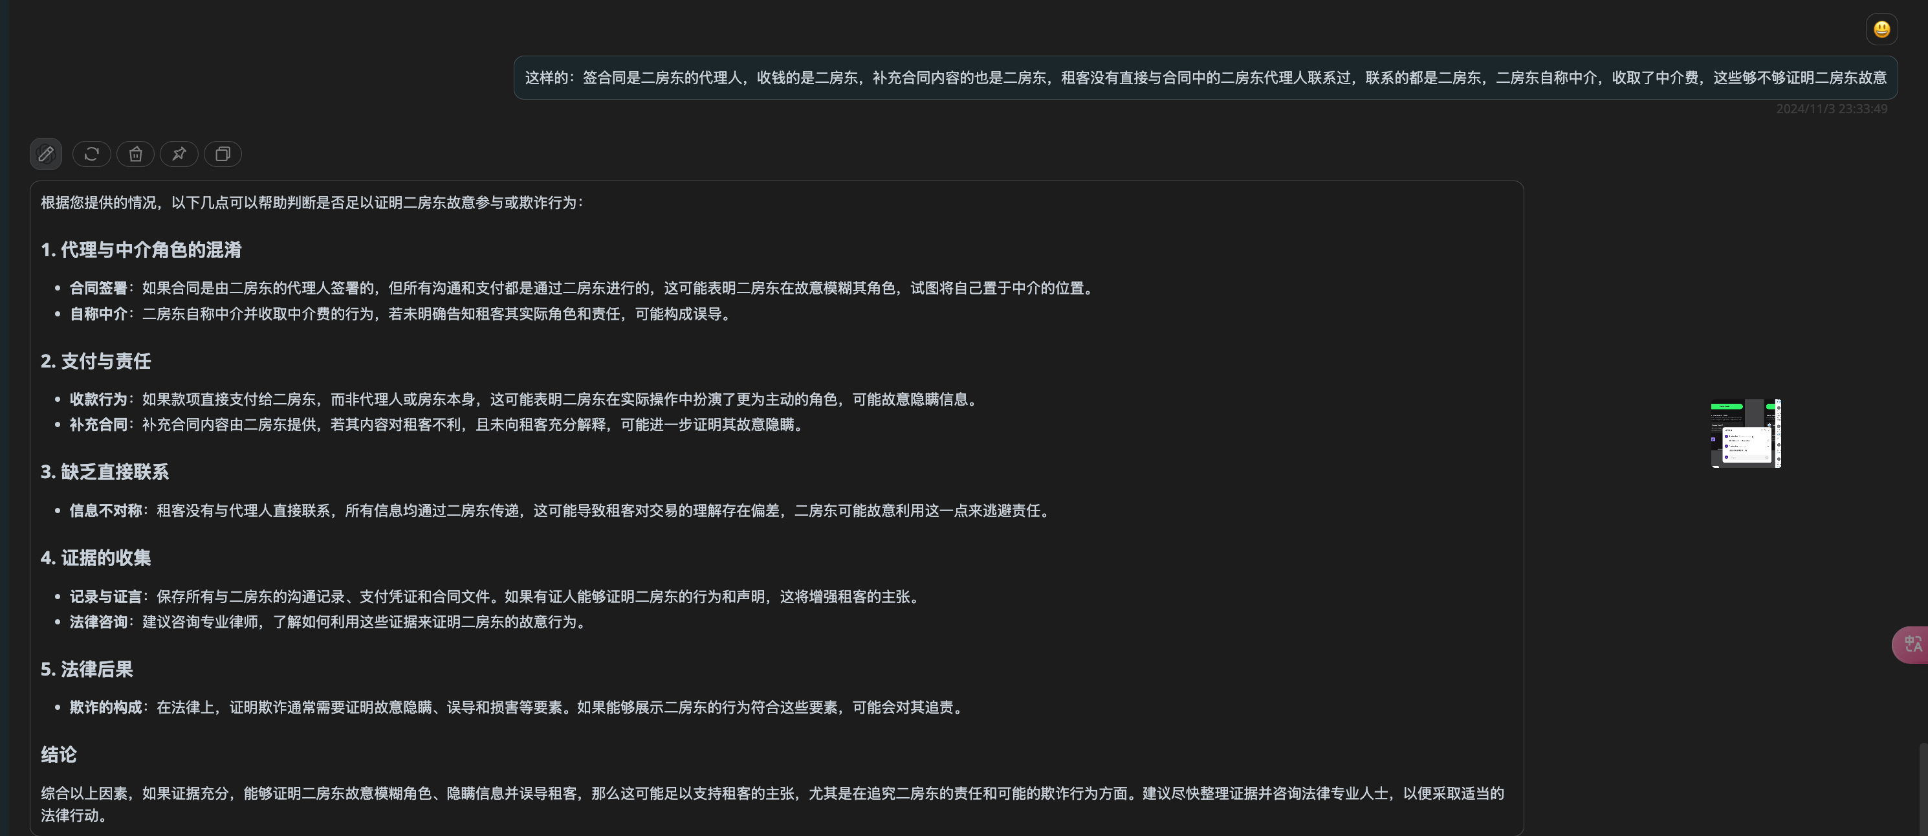Delete the message using the trash icon
This screenshot has width=1928, height=836.
[x=135, y=154]
